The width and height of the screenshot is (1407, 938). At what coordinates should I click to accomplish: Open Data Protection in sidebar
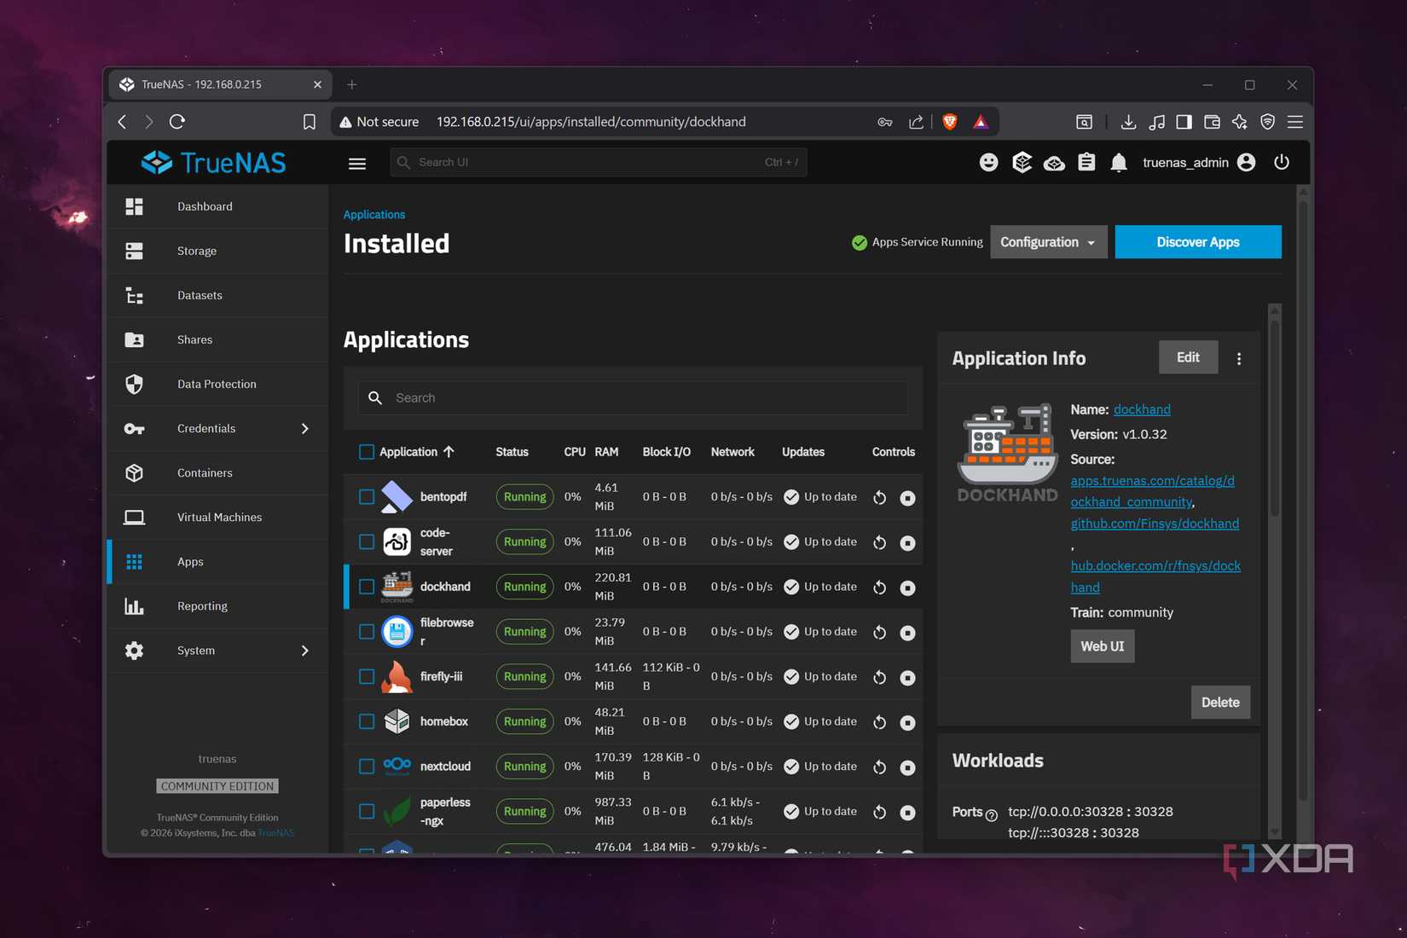click(x=218, y=384)
